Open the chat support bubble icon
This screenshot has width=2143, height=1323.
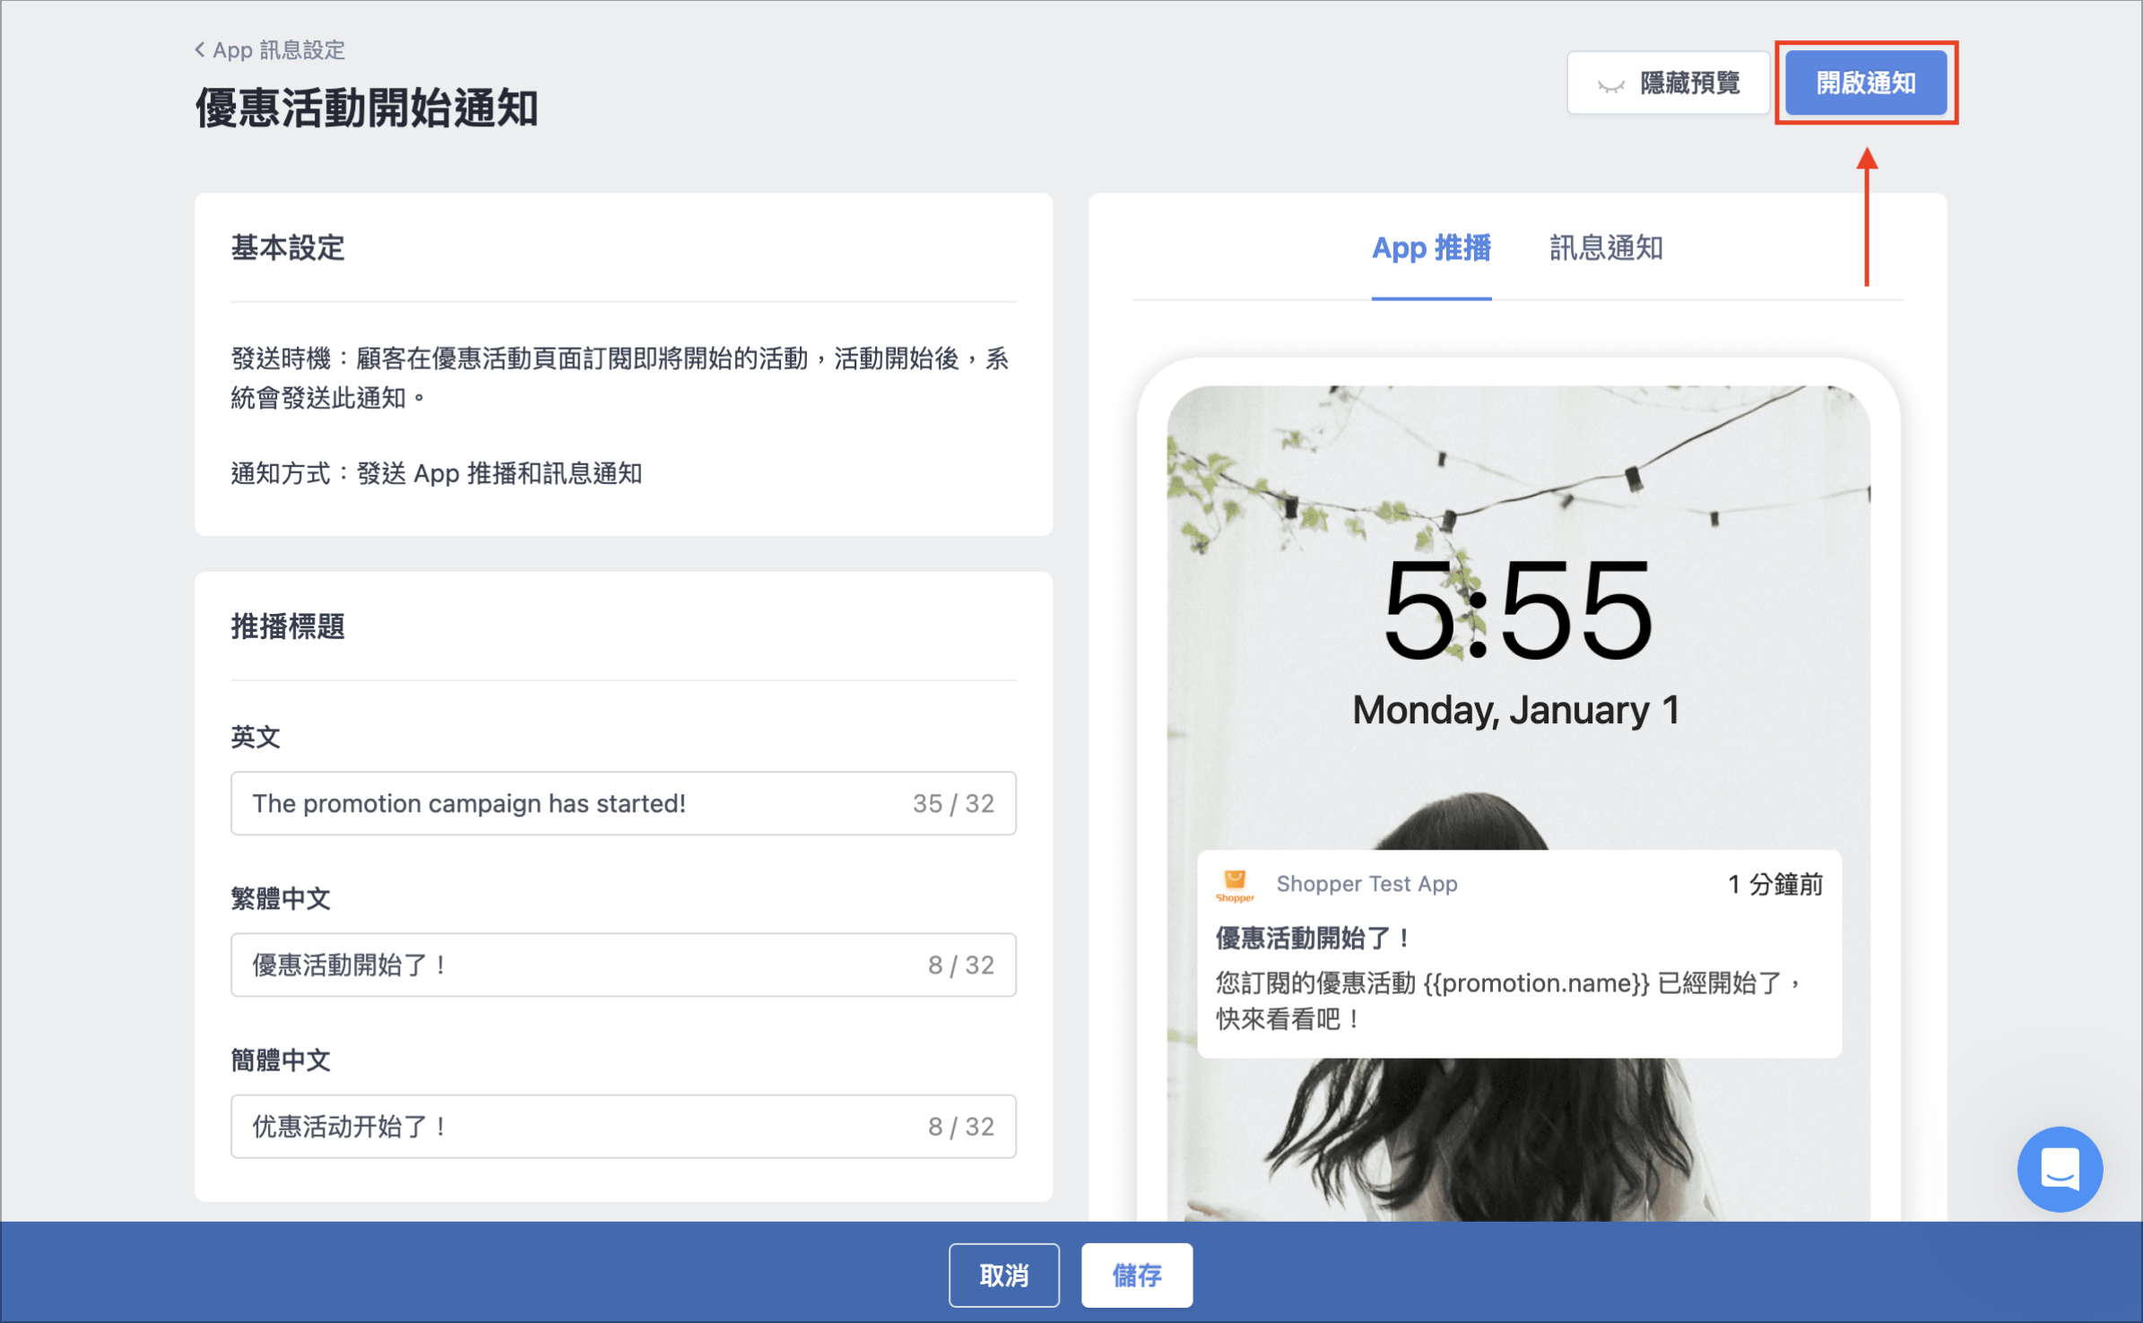click(x=2060, y=1169)
